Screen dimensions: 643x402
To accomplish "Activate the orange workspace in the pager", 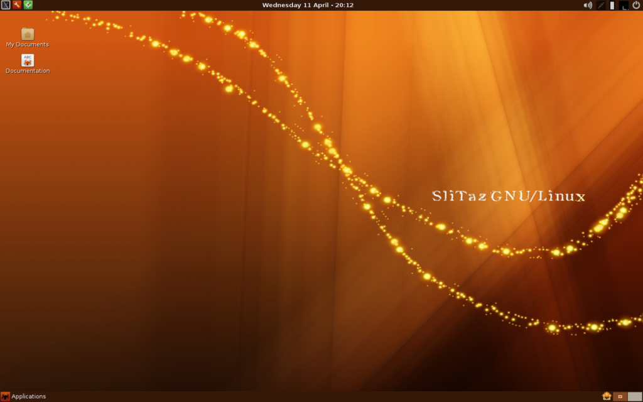I will [x=620, y=396].
